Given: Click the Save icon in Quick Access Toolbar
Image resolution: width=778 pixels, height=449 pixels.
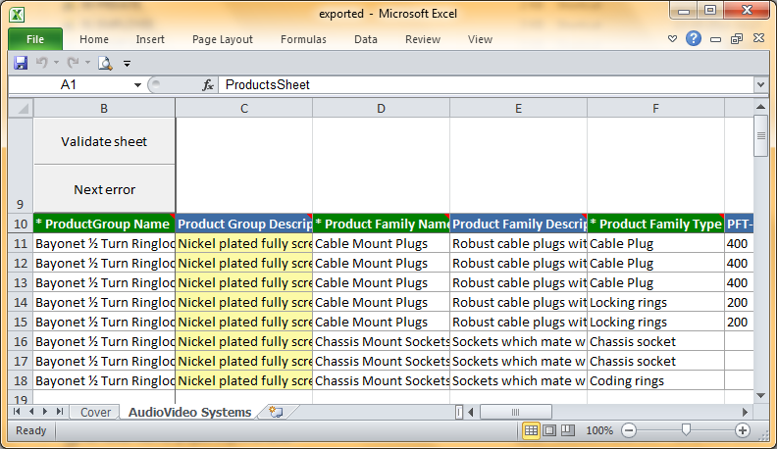Looking at the screenshot, I should click(21, 63).
